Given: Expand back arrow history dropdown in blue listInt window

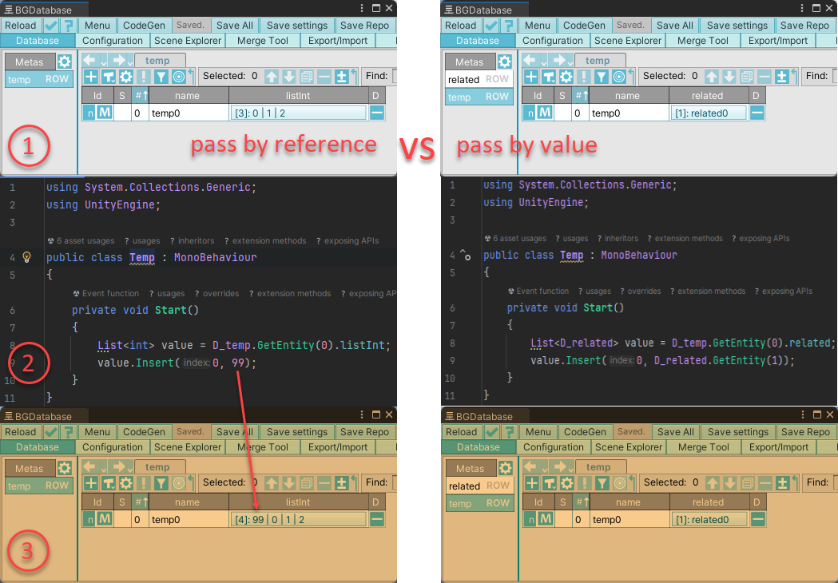Looking at the screenshot, I should click(x=103, y=62).
